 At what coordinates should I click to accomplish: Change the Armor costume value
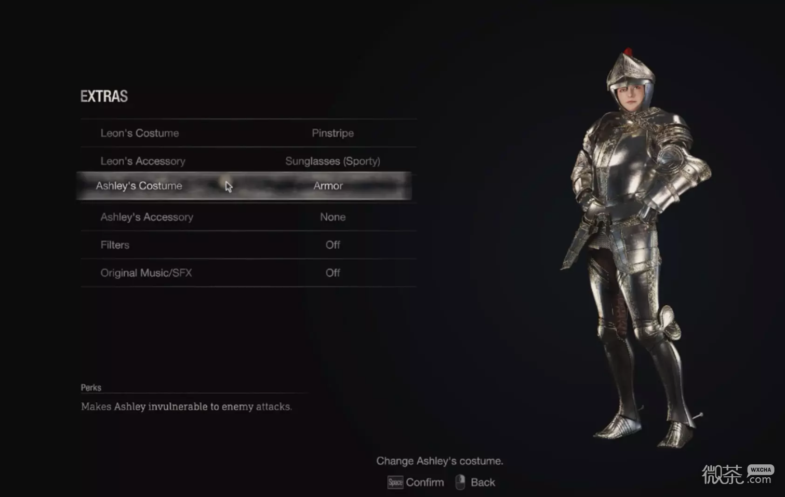tap(328, 186)
